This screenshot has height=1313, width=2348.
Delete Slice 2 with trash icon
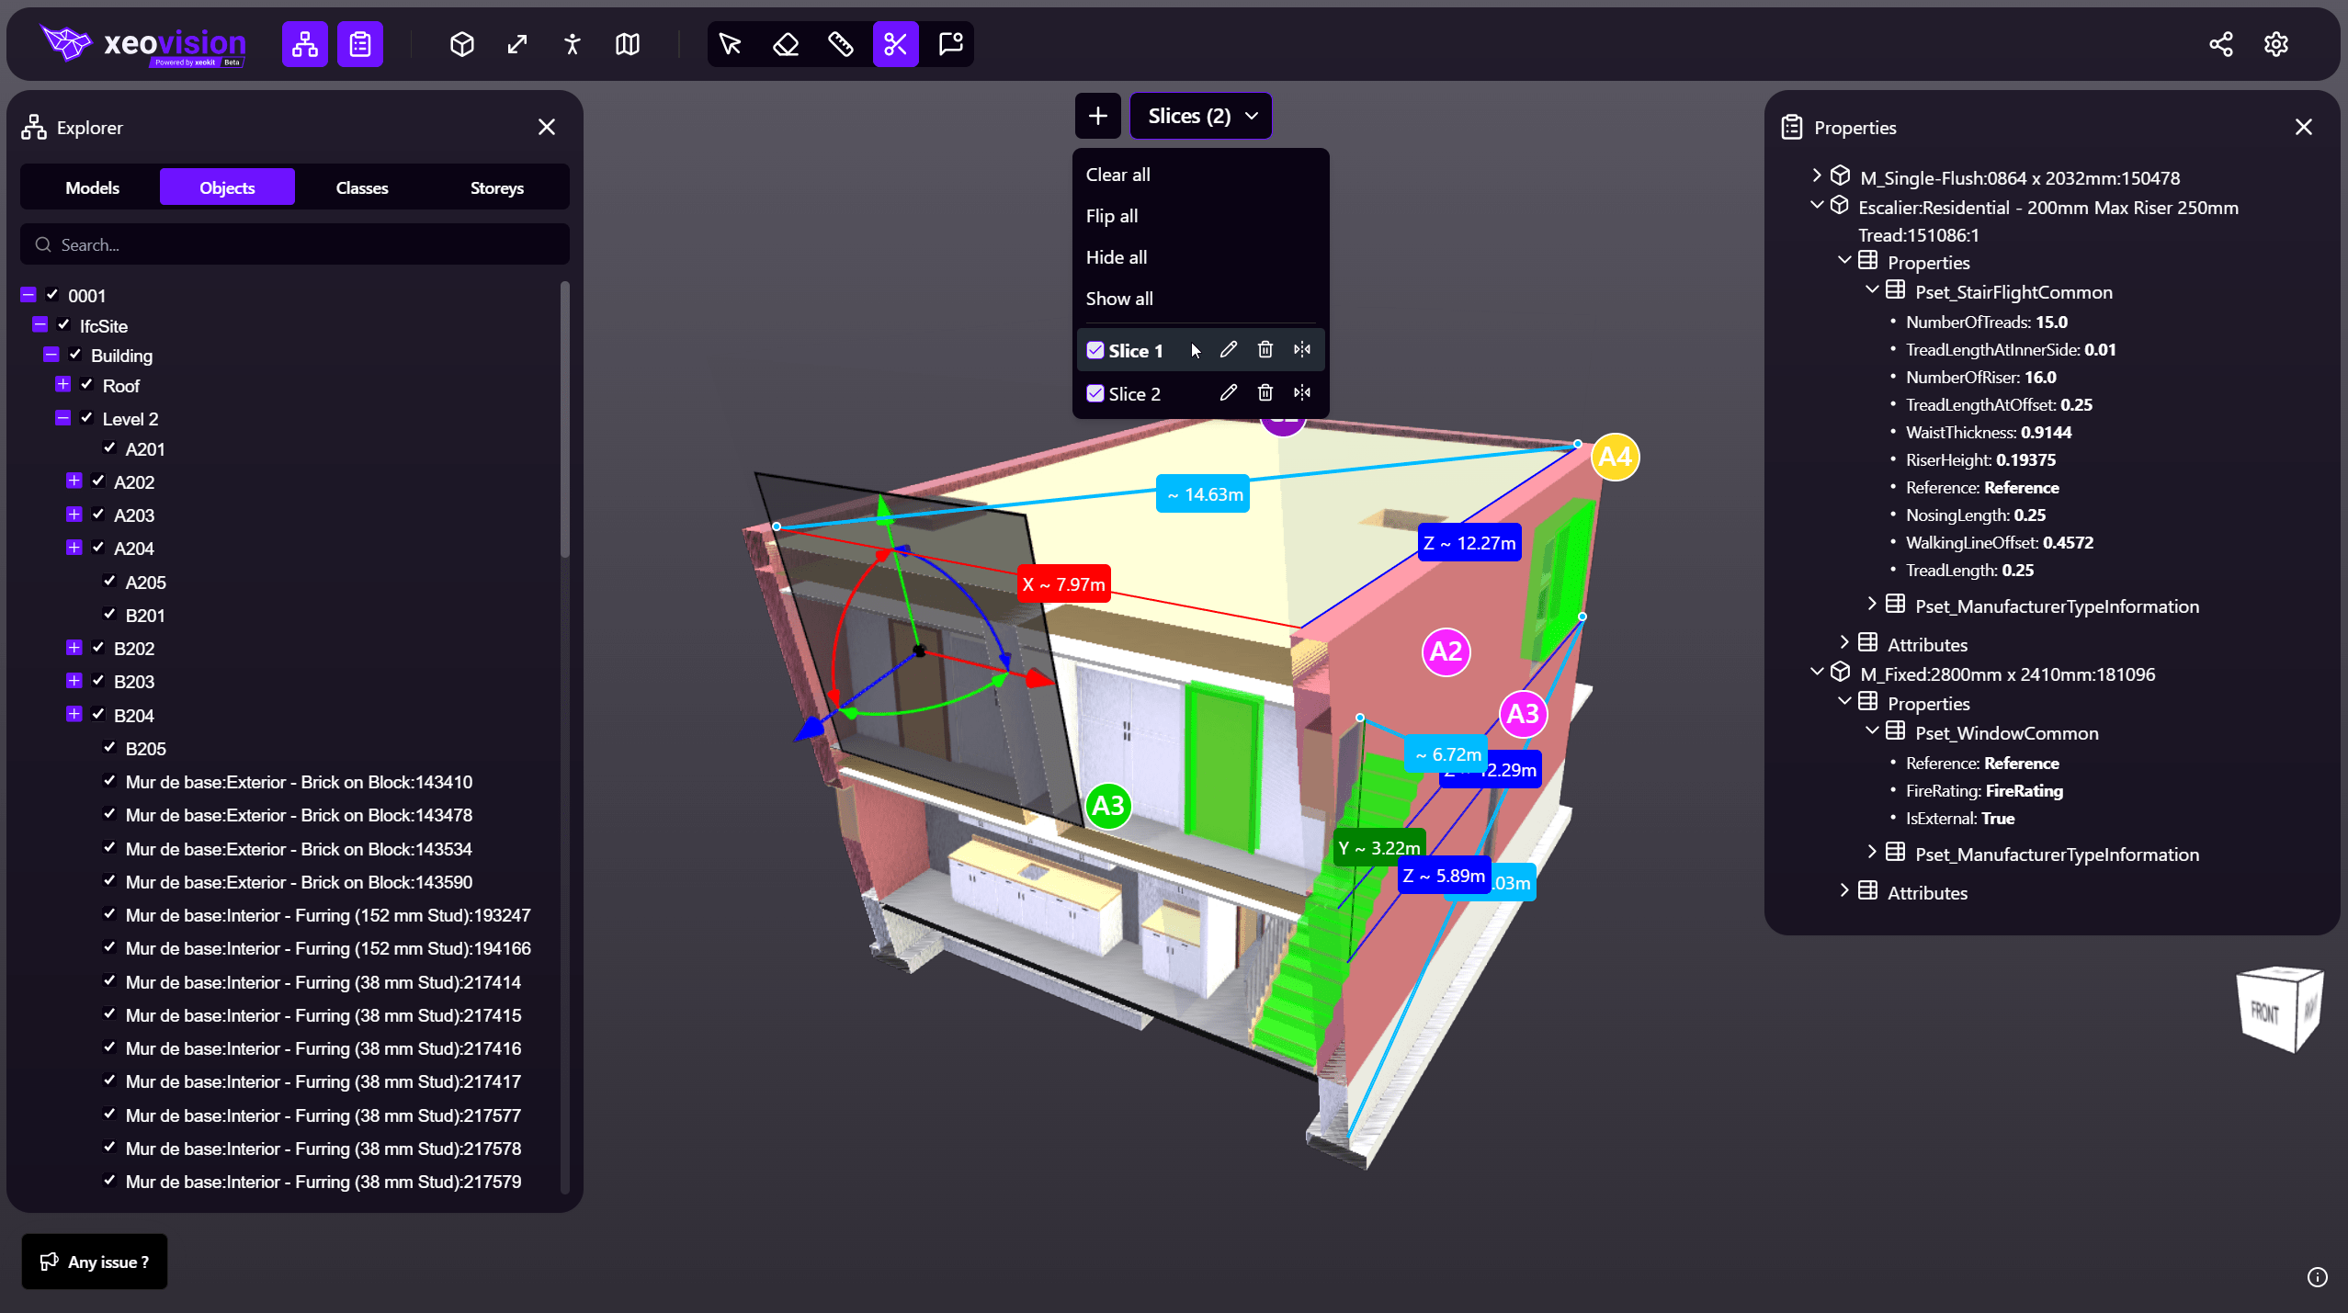pos(1265,393)
